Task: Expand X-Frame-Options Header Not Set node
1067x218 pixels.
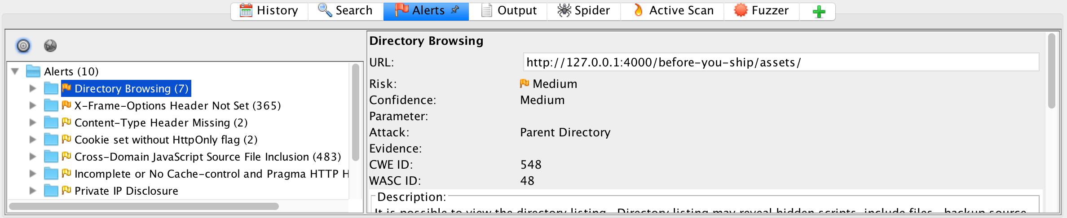Action: pos(32,105)
